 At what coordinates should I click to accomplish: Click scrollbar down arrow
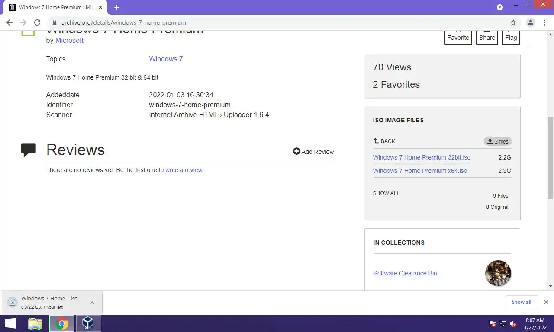pos(551,286)
